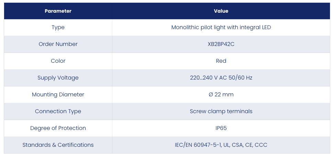Select the IP65 protection value
The image size is (332, 155).
point(221,128)
